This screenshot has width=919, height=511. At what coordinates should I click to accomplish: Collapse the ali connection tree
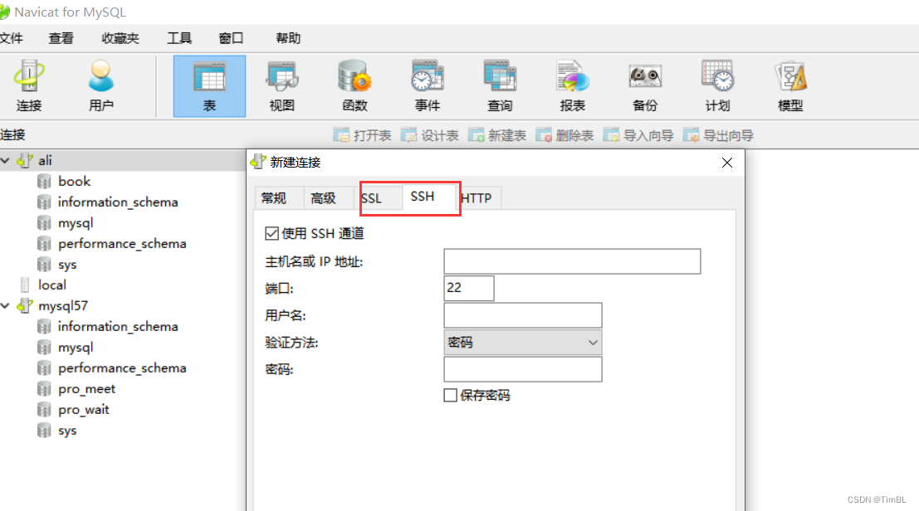(x=7, y=159)
